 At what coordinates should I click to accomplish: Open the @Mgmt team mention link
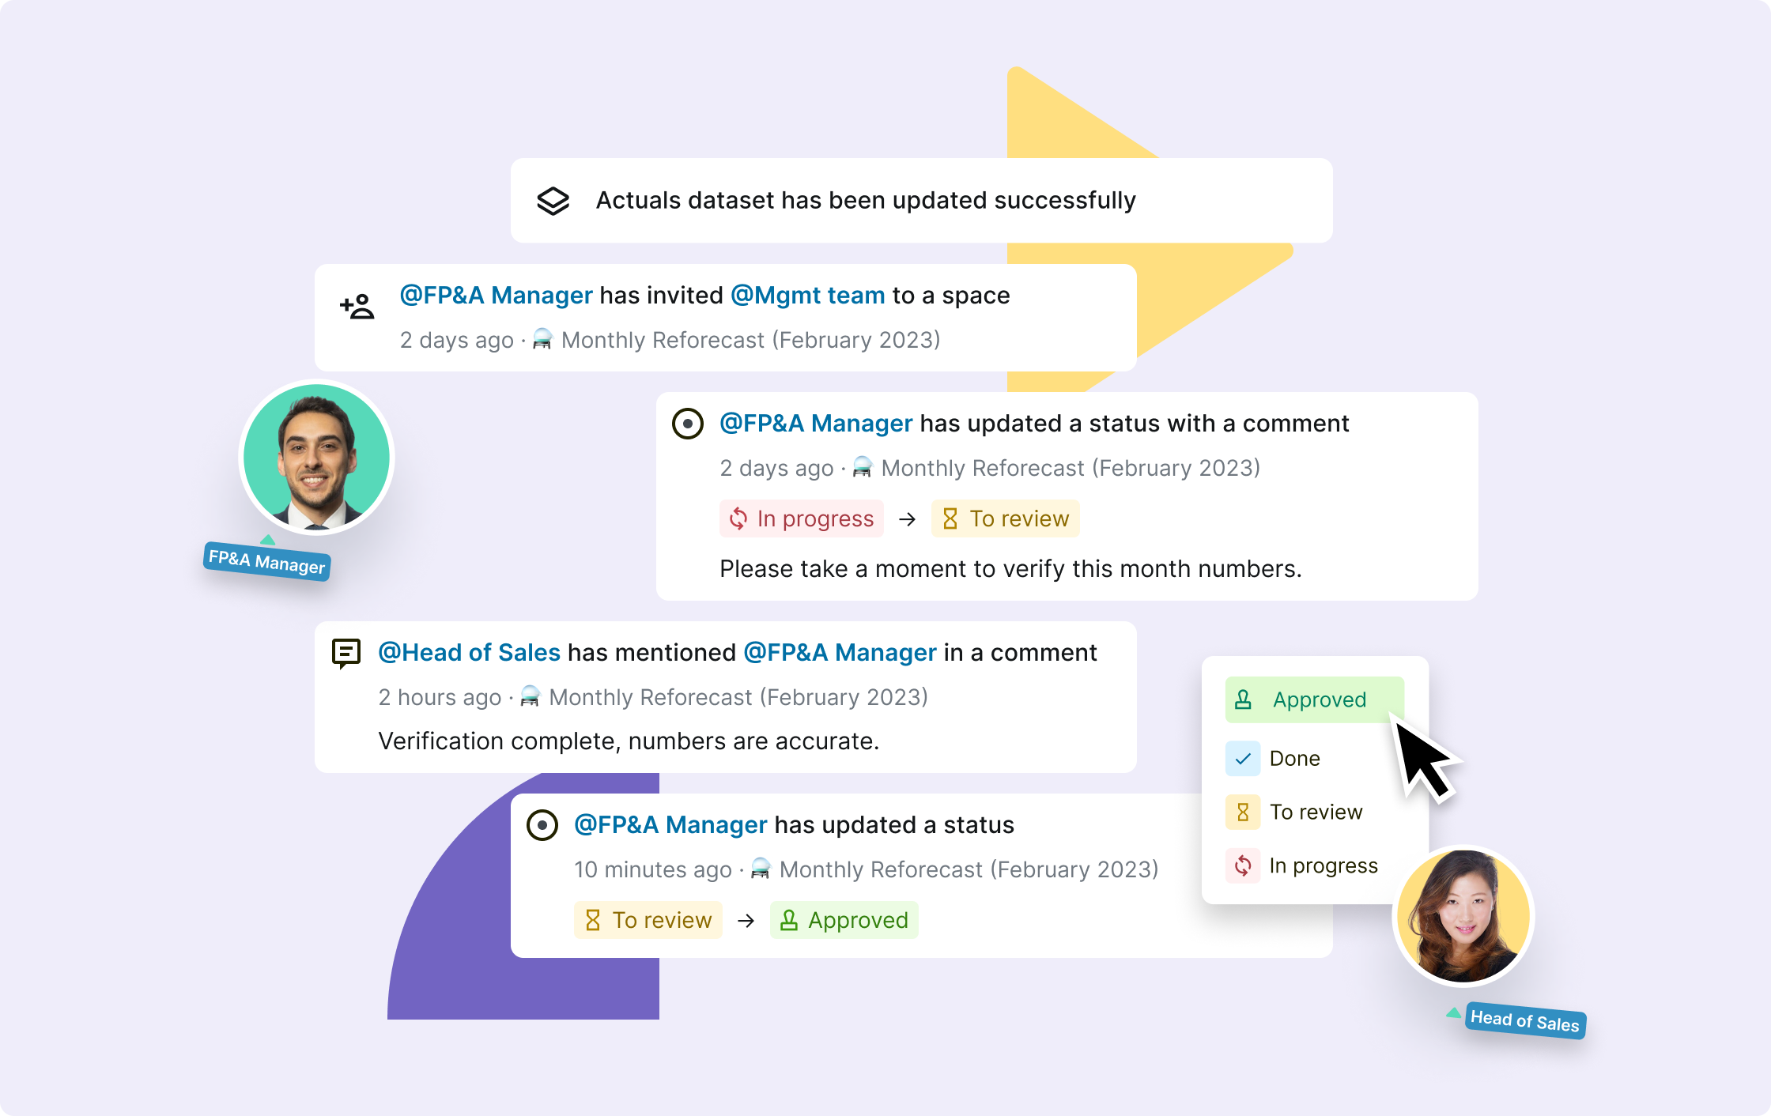pos(808,296)
